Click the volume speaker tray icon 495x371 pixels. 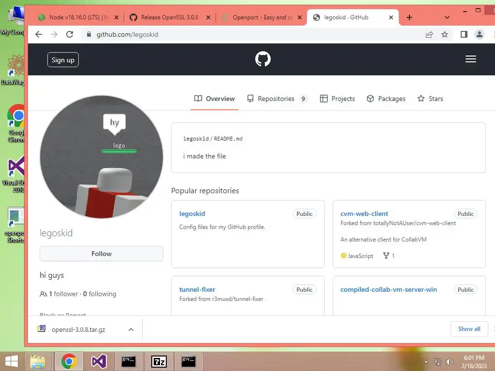(449, 361)
